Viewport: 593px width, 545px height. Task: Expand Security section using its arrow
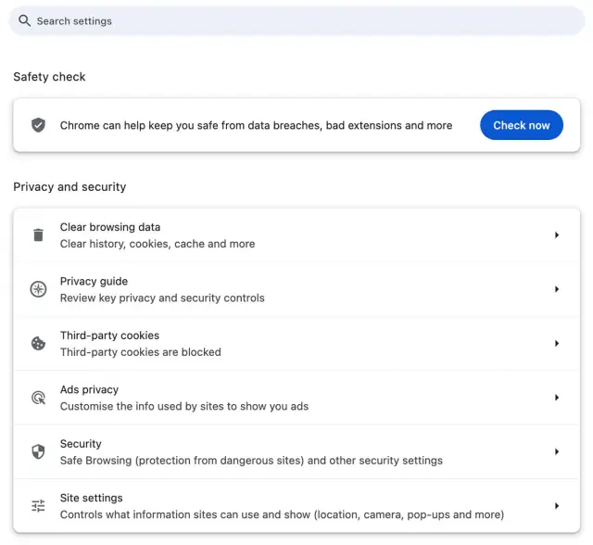[x=557, y=452]
